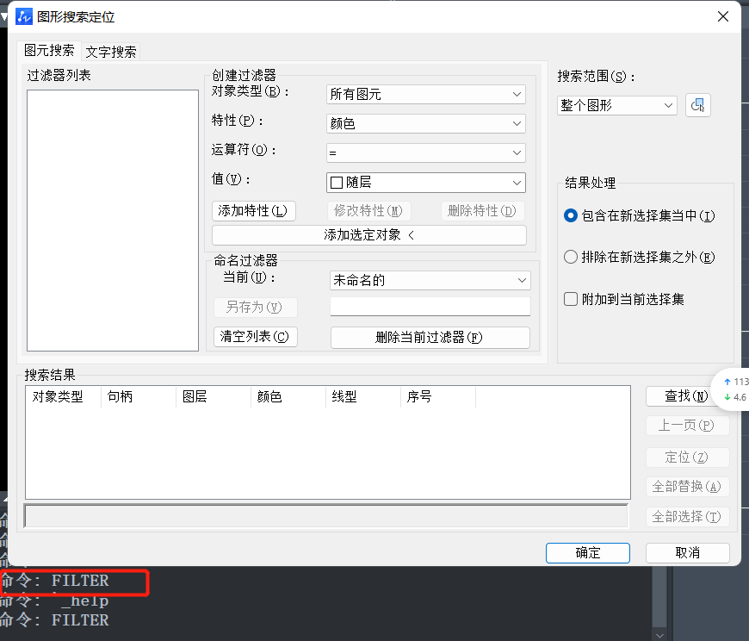Click the 删除当前过滤器(F) button
Screen dimensions: 749x641
[x=430, y=338]
